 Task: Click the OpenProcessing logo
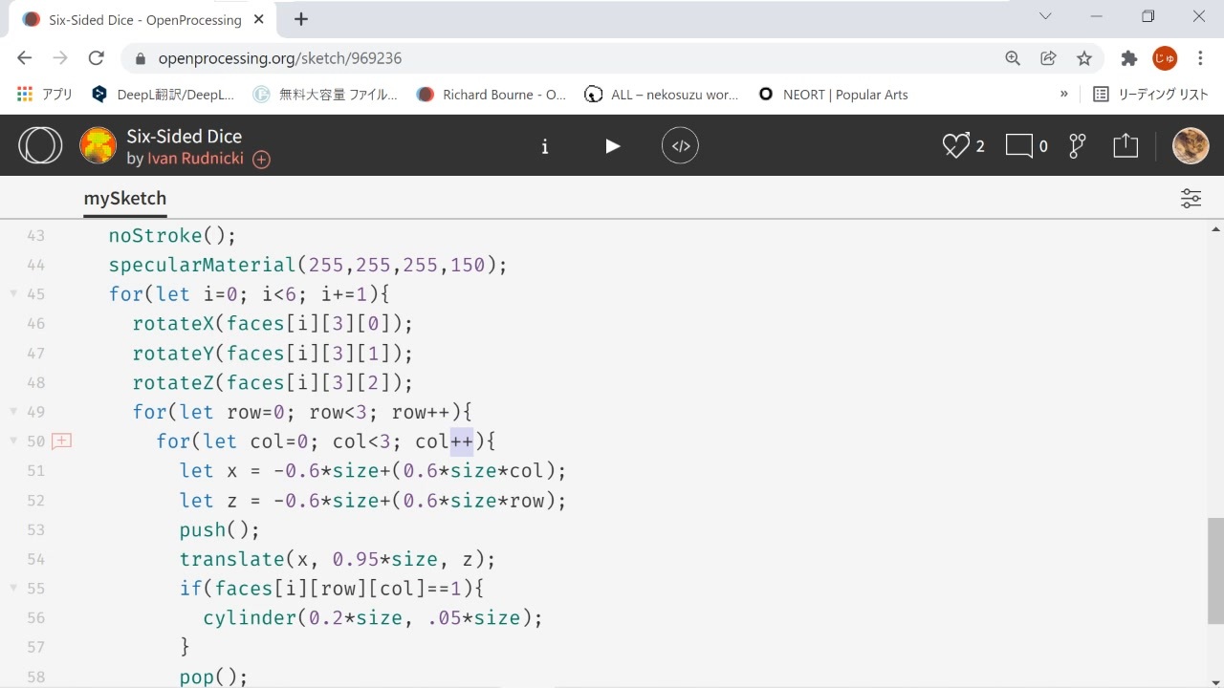(x=40, y=144)
